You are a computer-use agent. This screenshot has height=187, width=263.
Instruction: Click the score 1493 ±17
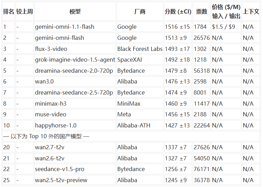(x=177, y=49)
